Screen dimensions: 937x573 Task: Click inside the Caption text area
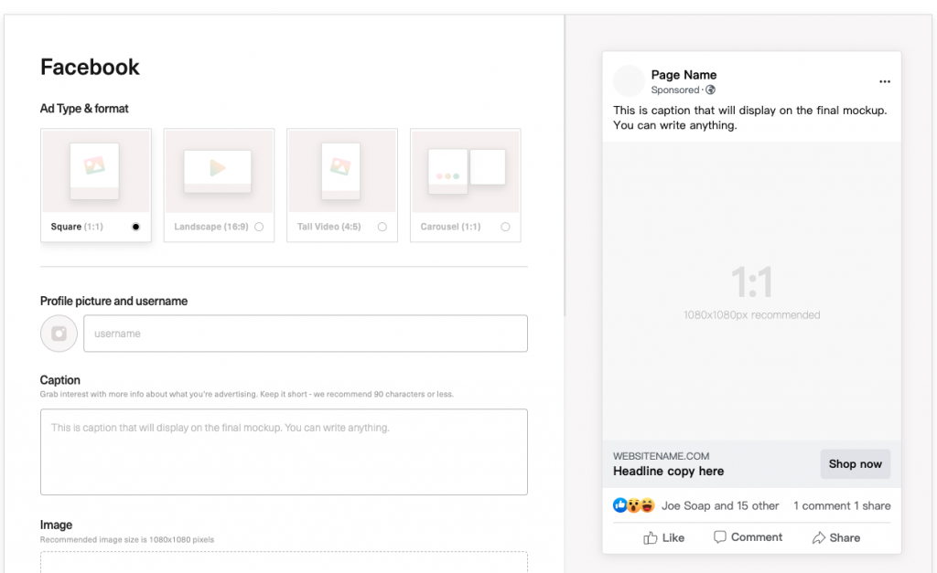coord(284,451)
